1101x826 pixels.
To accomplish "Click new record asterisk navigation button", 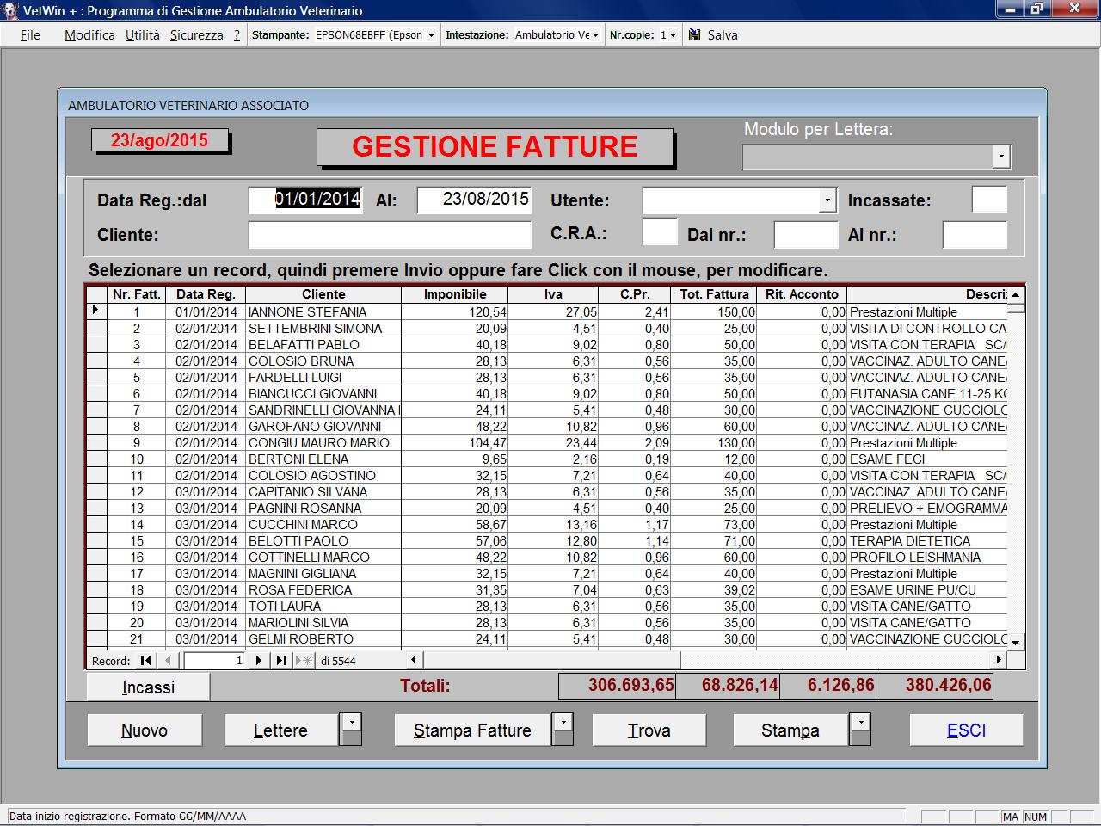I will point(304,661).
